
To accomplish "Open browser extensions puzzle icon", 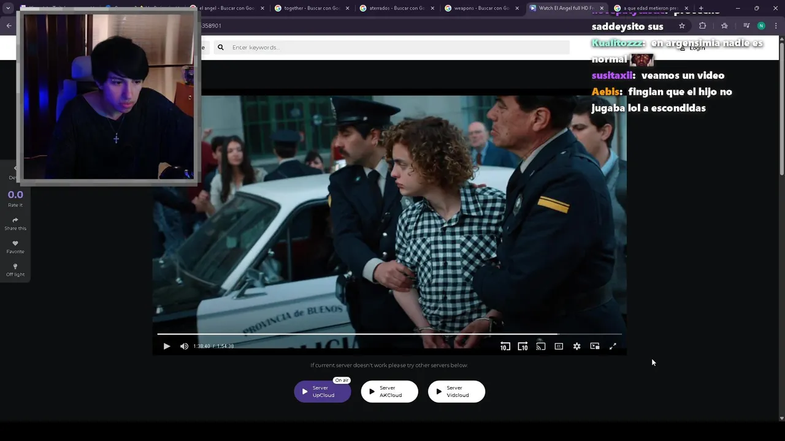I will pos(702,26).
